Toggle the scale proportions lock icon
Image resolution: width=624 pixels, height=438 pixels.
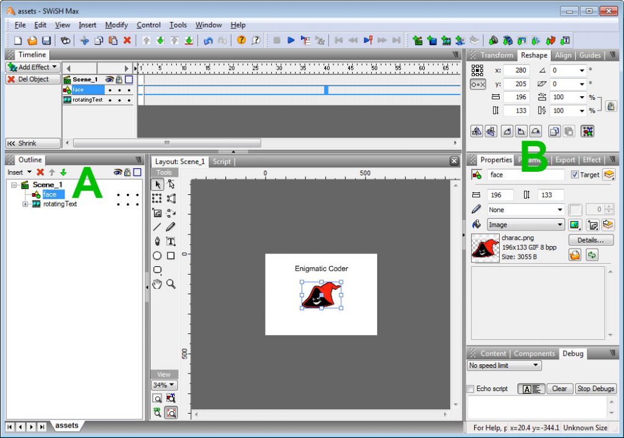click(610, 106)
